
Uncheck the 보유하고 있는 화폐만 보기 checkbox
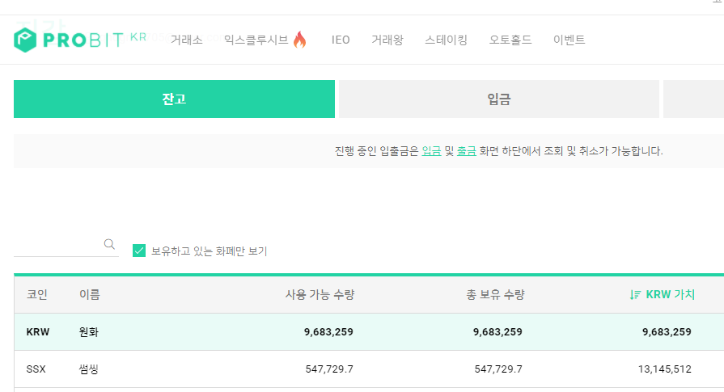[139, 251]
